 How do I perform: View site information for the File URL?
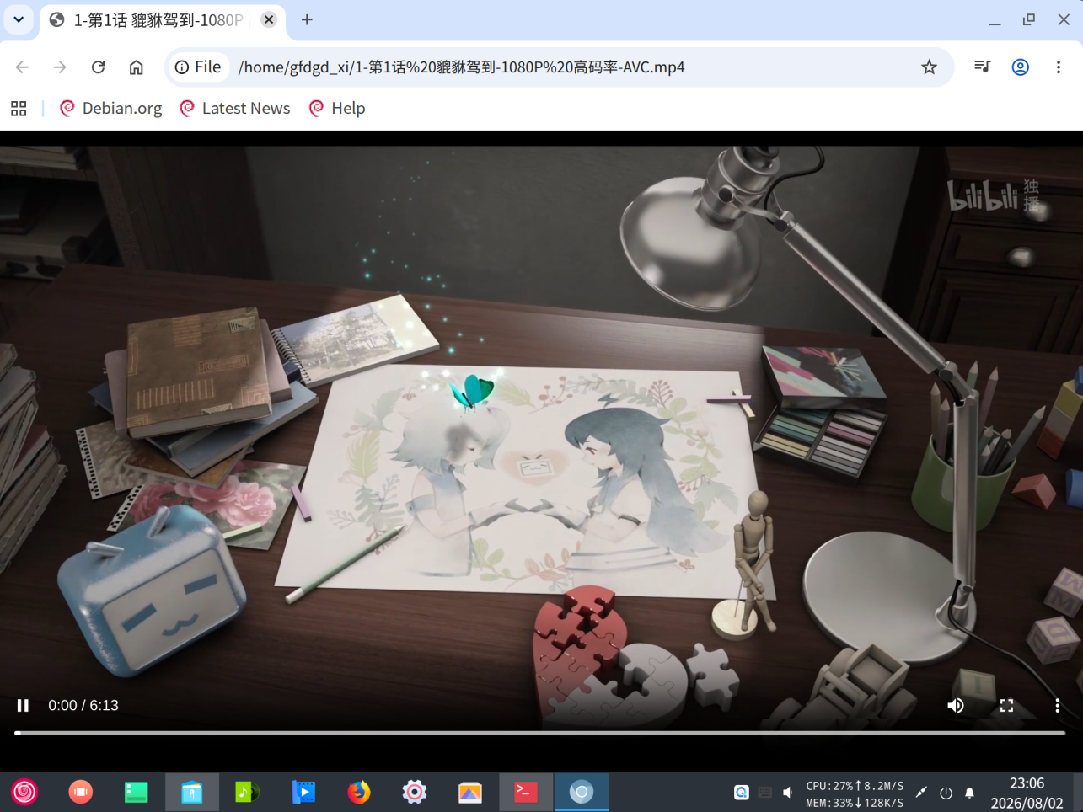[x=198, y=67]
